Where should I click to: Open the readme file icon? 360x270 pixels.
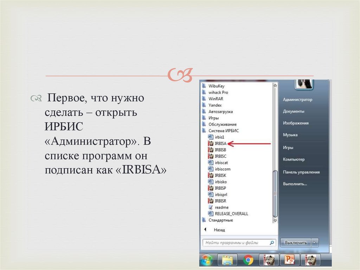coord(211,207)
